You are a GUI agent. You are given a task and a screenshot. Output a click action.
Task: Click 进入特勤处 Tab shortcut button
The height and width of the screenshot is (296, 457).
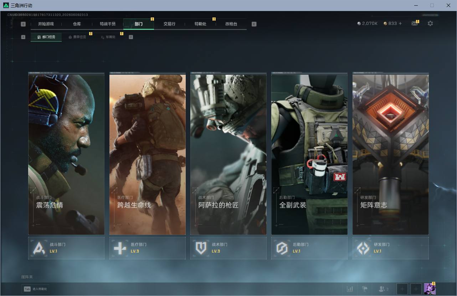(35, 289)
